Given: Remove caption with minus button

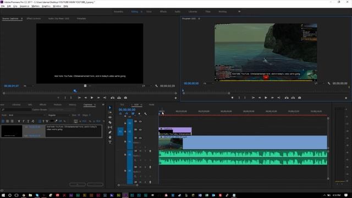Looking at the screenshot, I should (x=95, y=185).
